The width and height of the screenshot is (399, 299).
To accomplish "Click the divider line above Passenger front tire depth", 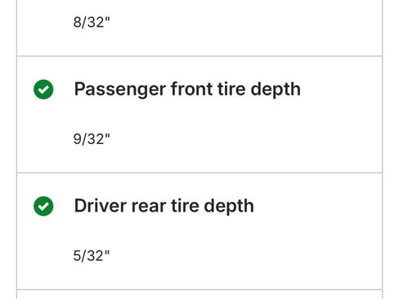I will pos(199,56).
